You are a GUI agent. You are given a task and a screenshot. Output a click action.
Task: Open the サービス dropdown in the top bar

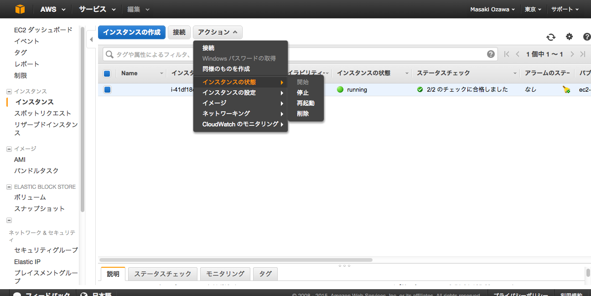click(x=97, y=9)
